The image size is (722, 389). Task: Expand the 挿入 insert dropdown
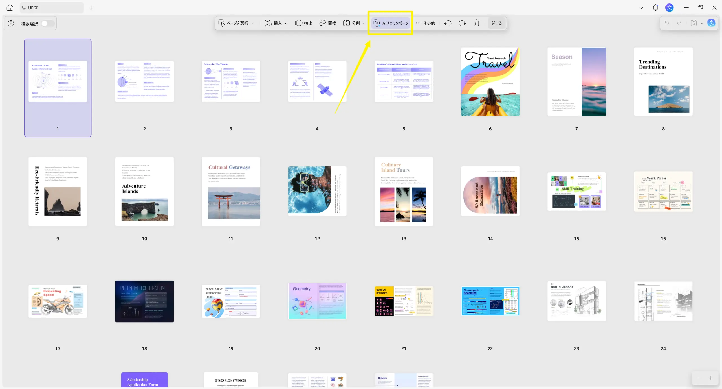(x=276, y=23)
